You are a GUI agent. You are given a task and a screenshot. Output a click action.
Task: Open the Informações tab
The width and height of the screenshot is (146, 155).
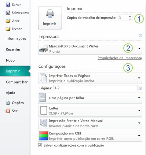(x=16, y=38)
